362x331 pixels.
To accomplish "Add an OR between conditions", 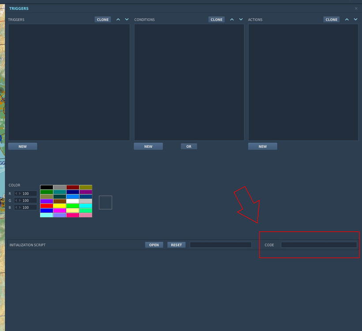I will (189, 147).
